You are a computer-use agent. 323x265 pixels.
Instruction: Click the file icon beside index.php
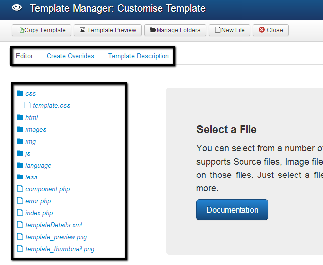(20, 213)
